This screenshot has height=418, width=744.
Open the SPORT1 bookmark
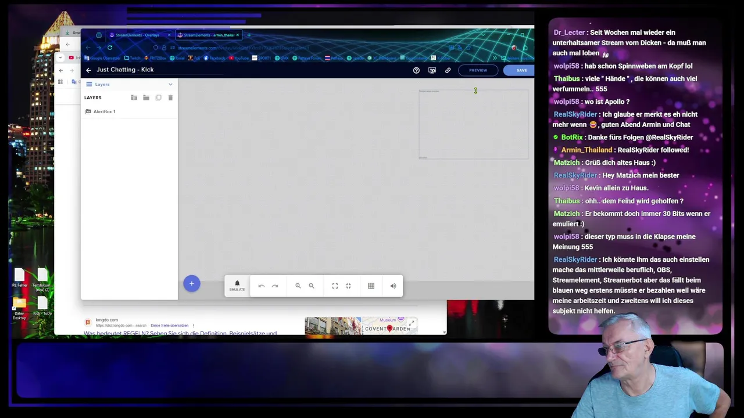[x=262, y=58]
